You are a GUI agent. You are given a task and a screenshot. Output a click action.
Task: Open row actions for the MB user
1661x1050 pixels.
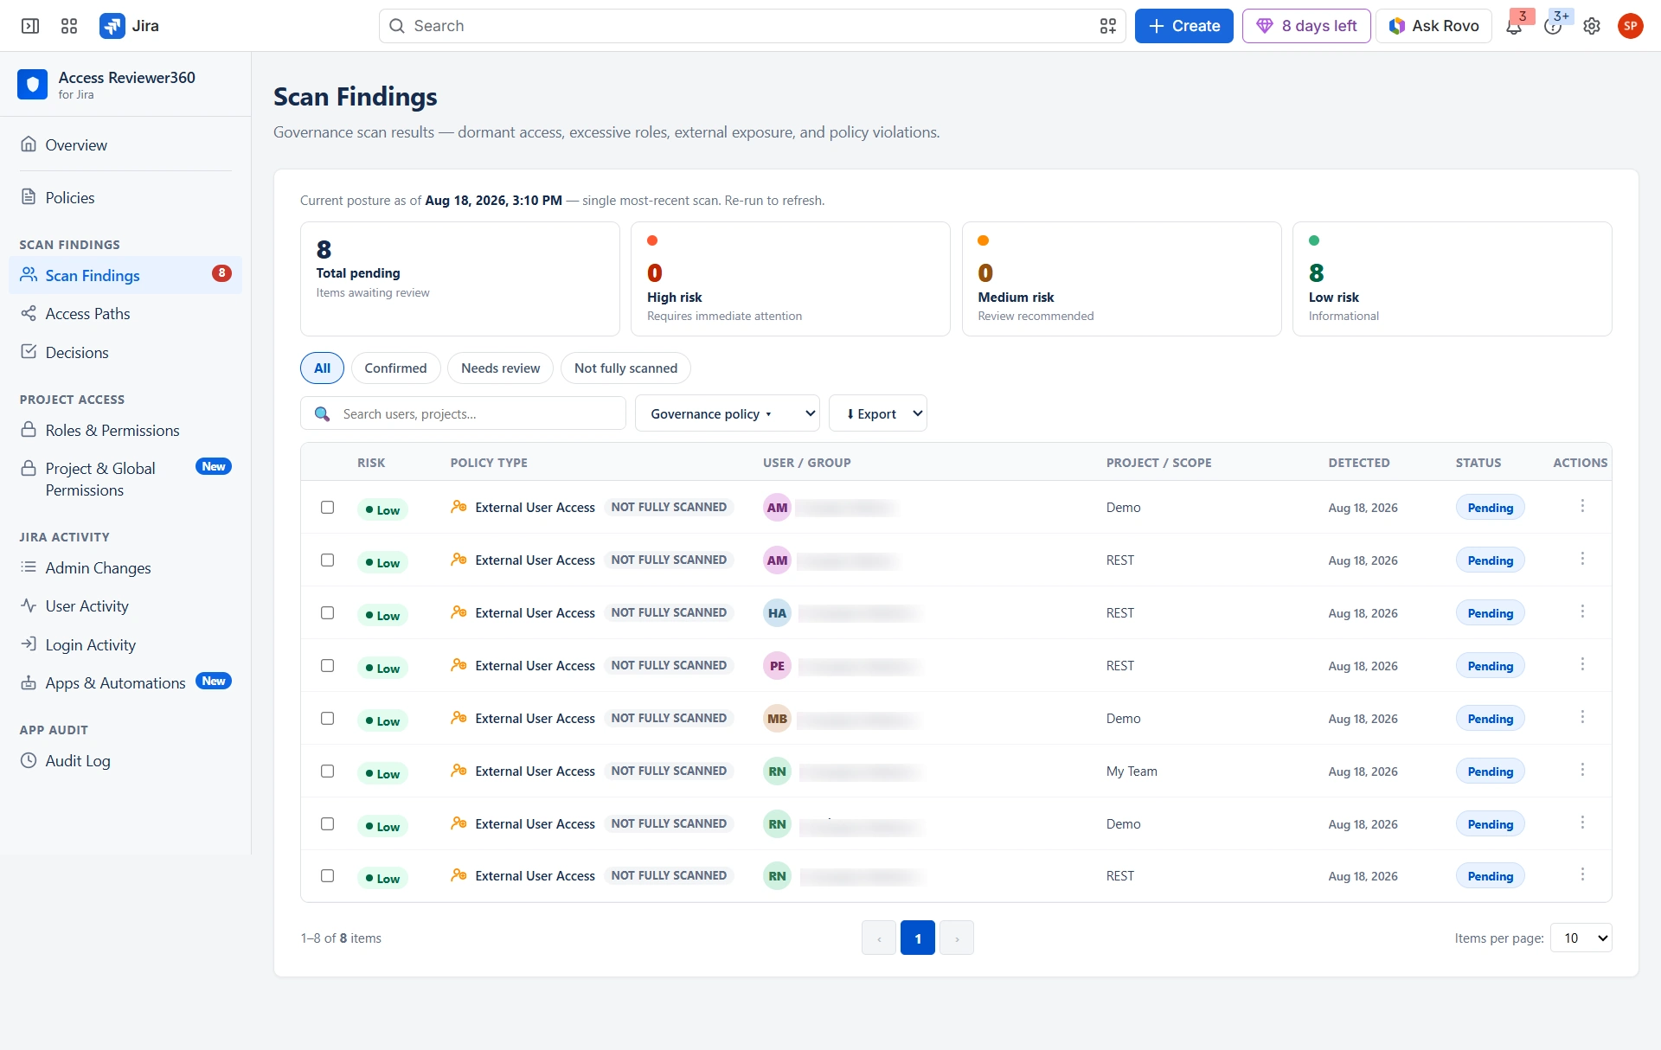[1582, 717]
